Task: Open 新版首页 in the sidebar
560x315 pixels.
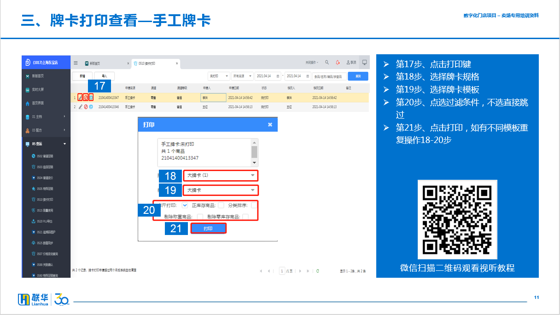Action: [46, 76]
